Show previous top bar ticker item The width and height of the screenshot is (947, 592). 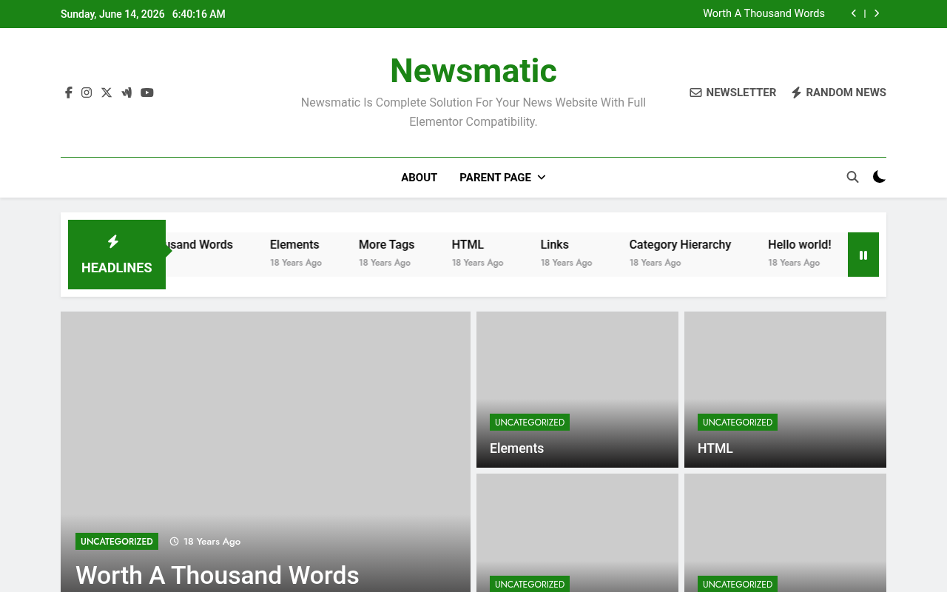(x=854, y=13)
